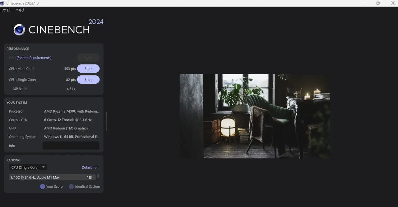
Task: Minimize the Cinebench window
Action: (364, 3)
